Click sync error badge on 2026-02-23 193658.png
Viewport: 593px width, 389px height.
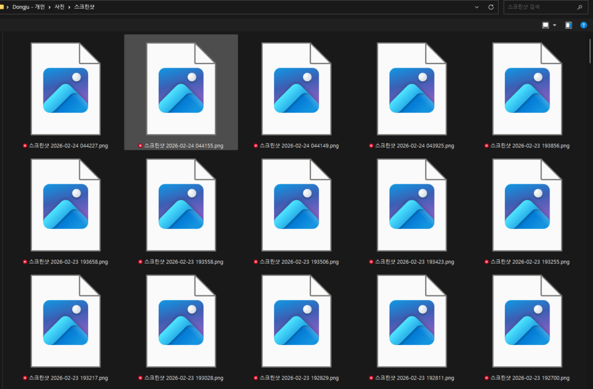[25, 262]
